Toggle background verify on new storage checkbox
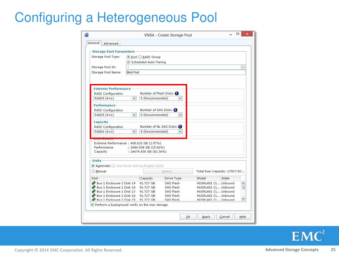The width and height of the screenshot is (339, 254). [x=92, y=205]
